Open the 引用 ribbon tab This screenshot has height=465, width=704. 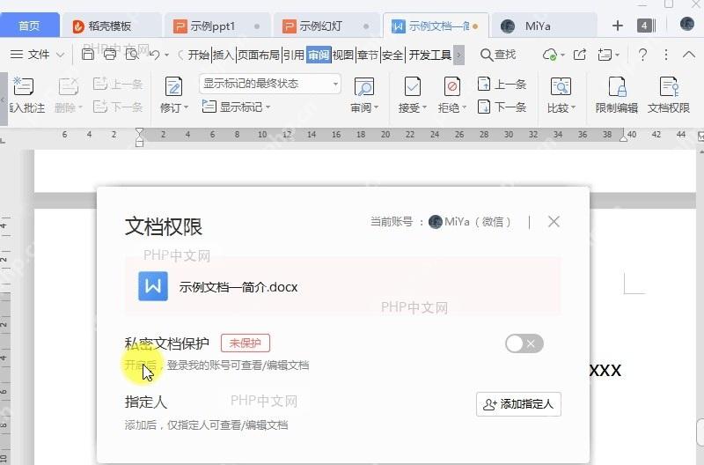[x=294, y=55]
